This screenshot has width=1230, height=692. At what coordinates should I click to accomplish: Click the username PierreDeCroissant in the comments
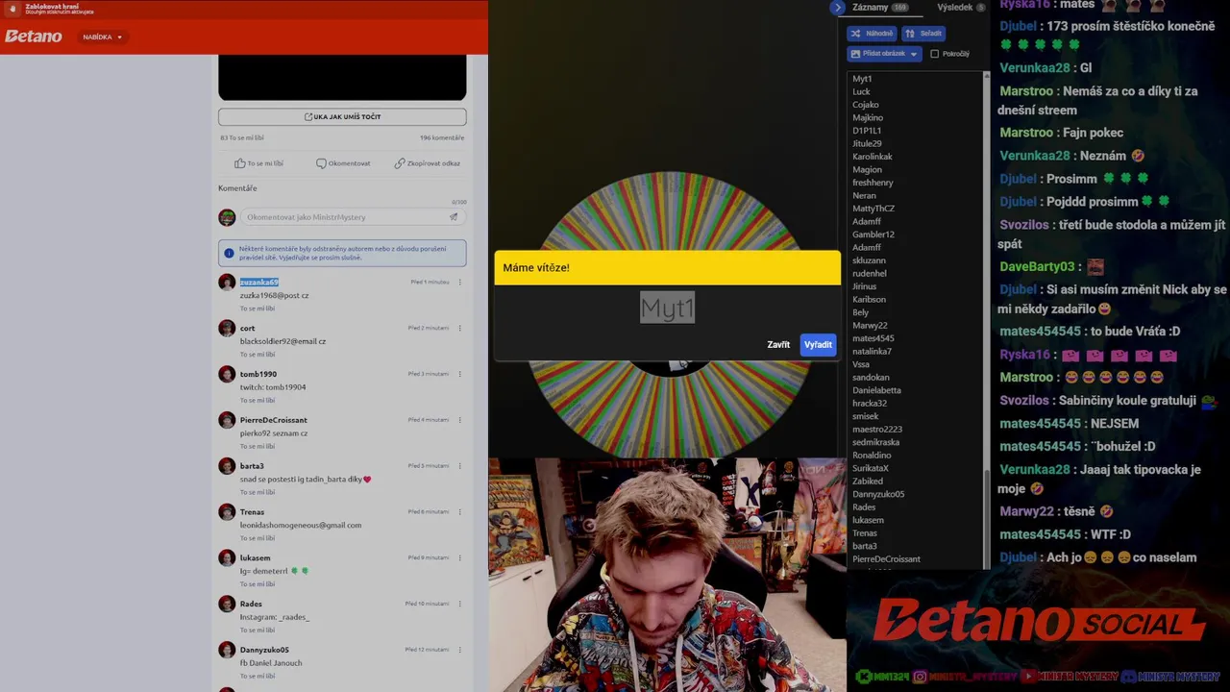coord(274,420)
